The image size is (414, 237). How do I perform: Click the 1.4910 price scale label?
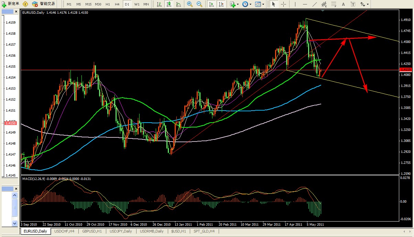coord(406,20)
